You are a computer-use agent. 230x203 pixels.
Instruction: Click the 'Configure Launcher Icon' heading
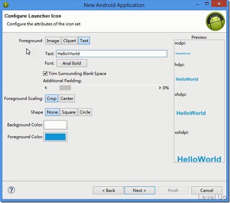[33, 16]
